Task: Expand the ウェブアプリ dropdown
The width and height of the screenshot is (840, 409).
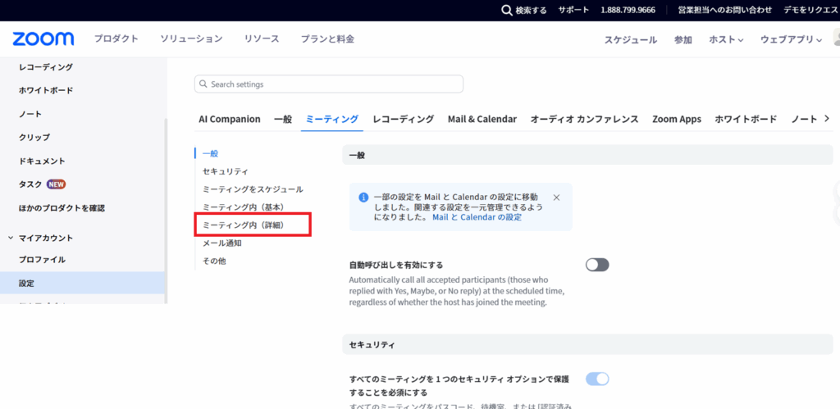Action: [x=791, y=39]
